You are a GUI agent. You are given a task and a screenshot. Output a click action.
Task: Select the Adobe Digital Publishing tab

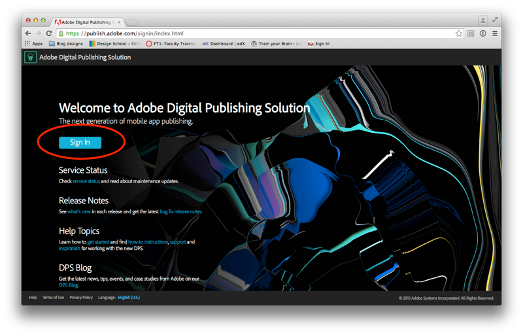point(86,22)
